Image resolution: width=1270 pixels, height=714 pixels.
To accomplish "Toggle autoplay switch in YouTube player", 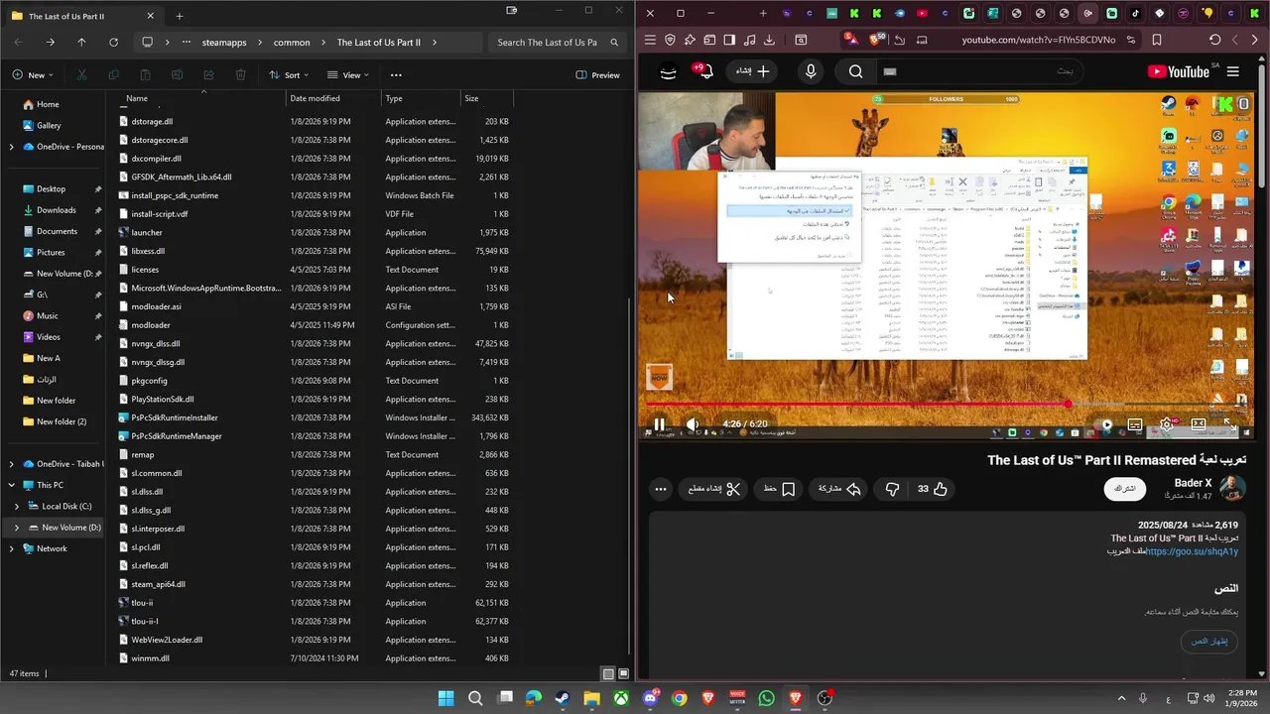I will [x=1101, y=424].
